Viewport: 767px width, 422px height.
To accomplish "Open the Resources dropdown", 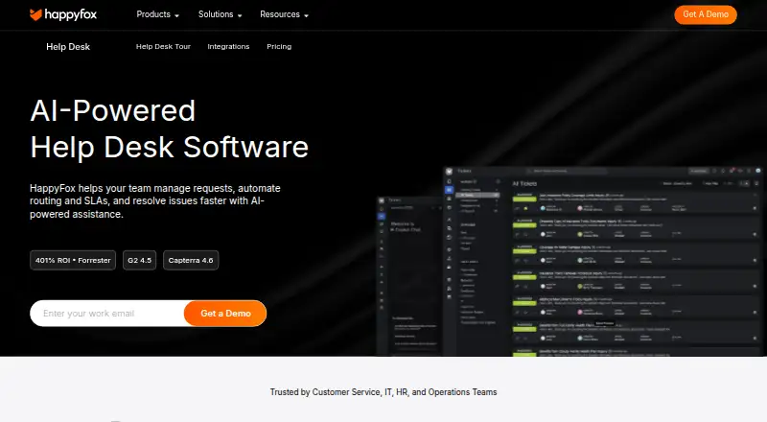I will 284,14.
